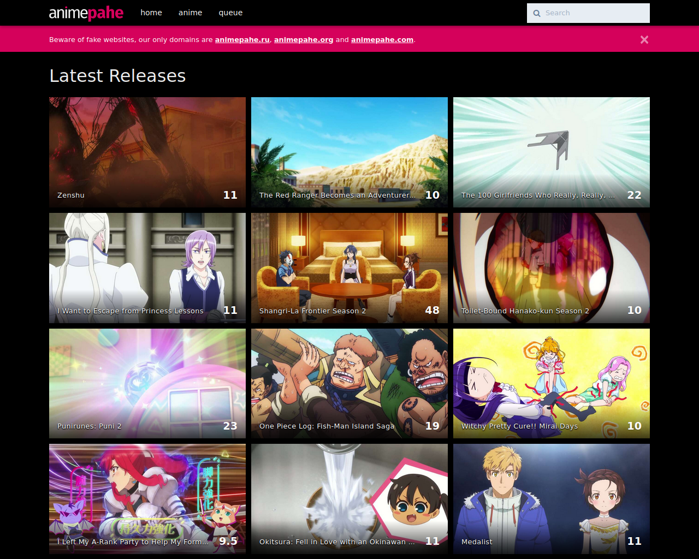Open the anime menu item

point(190,13)
